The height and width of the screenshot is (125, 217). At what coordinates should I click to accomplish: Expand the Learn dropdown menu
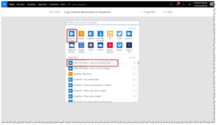pos(63,4)
